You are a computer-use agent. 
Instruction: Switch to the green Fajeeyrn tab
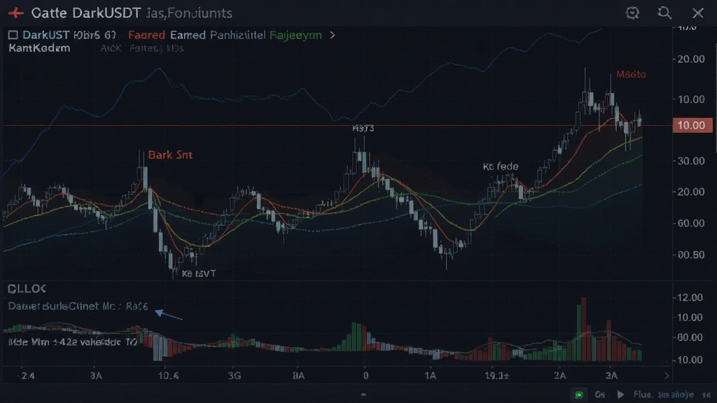(295, 35)
